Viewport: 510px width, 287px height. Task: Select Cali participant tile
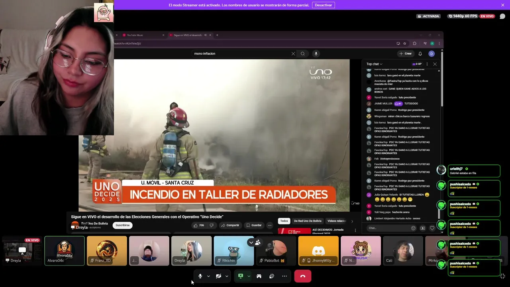[403, 251]
